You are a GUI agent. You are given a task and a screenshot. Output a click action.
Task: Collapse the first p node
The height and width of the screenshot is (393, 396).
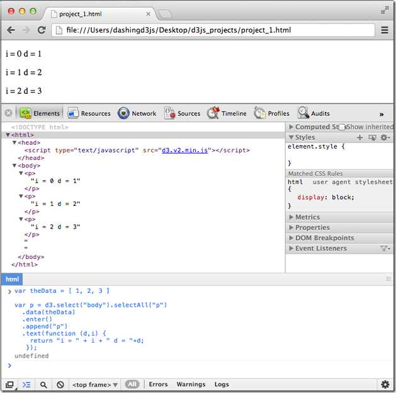pyautogui.click(x=21, y=173)
